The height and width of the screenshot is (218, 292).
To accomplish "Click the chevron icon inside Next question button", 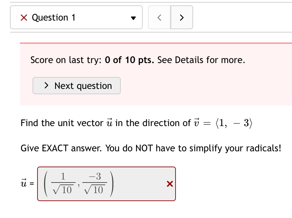I will [x=46, y=86].
